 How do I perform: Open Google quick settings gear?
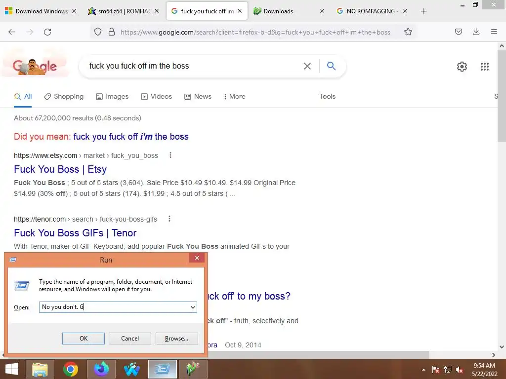click(462, 67)
